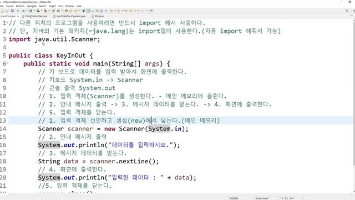This screenshot has width=355, height=200.
Task: Toggle Mark Occurrences toolbar icon
Action: 83,11
